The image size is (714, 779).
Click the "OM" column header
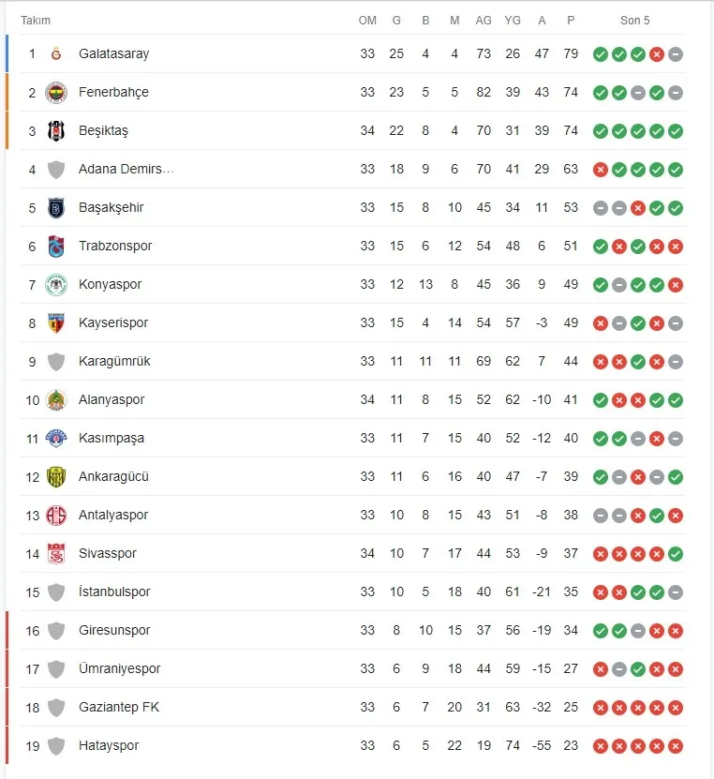[x=367, y=21]
